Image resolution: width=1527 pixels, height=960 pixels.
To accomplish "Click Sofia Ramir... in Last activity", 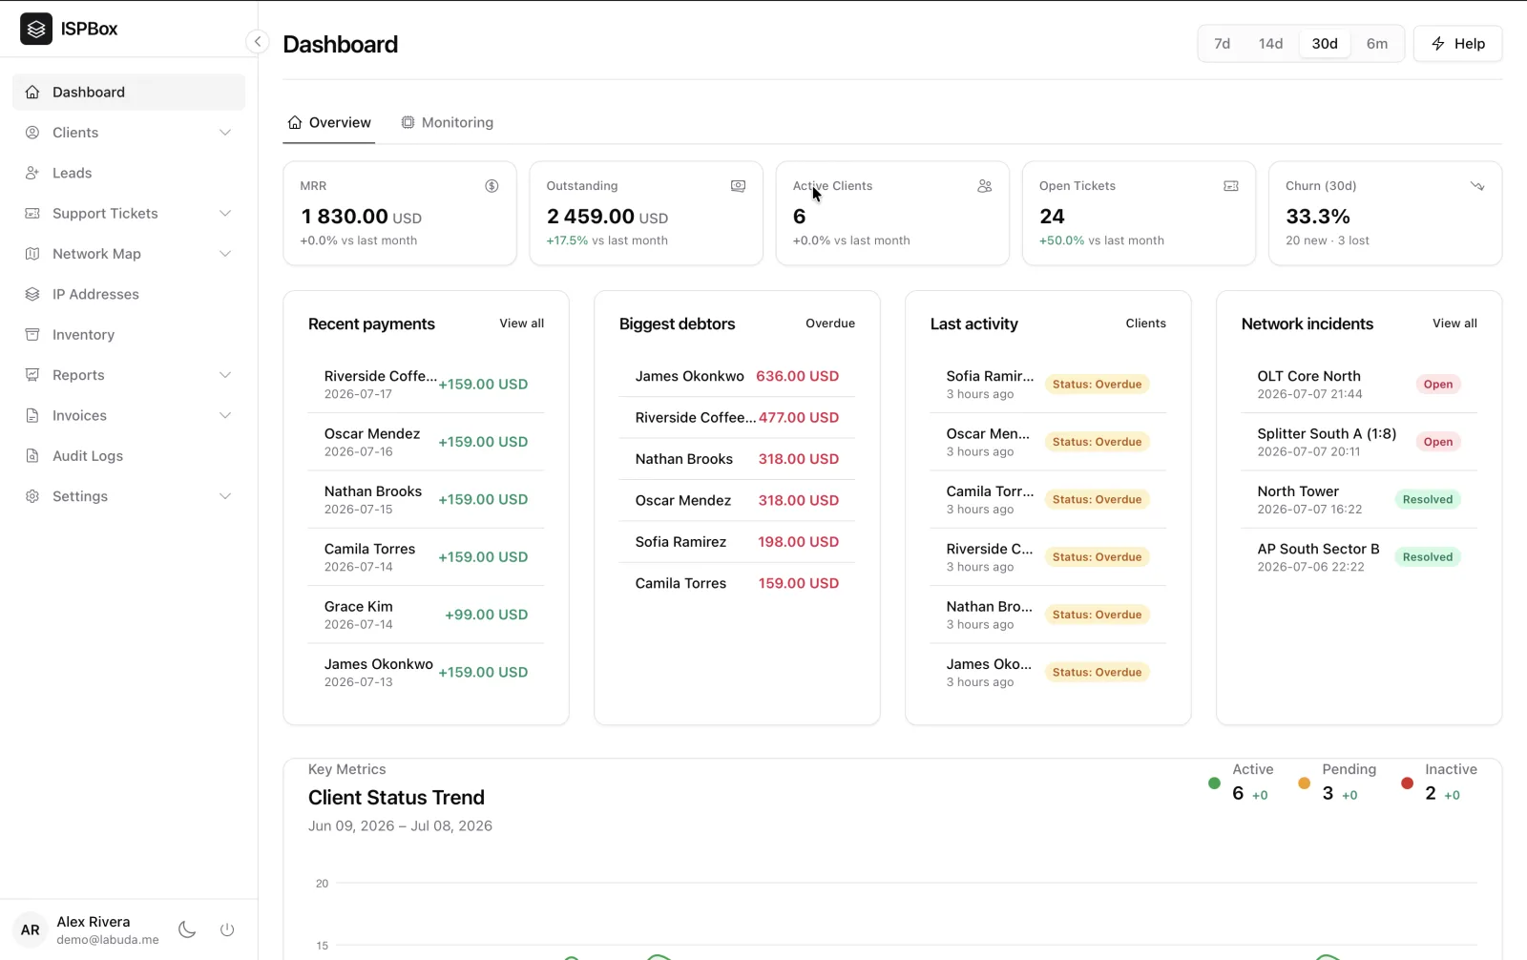I will pos(990,376).
